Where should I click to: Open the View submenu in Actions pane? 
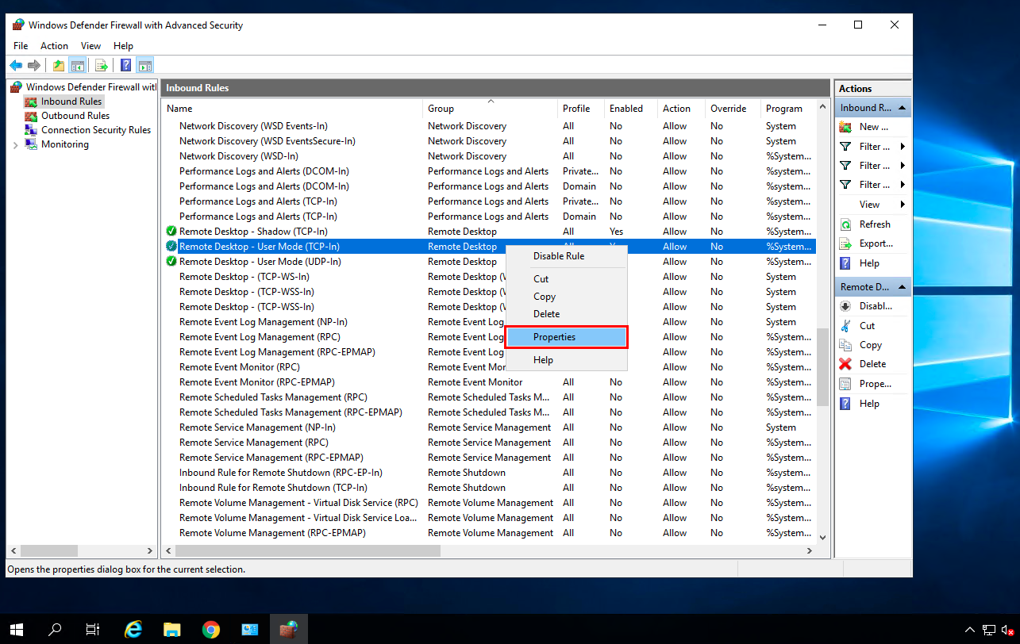click(x=873, y=205)
